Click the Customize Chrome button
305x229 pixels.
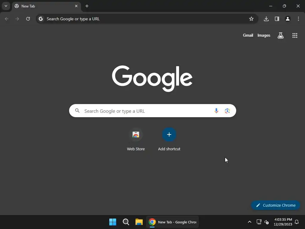(x=276, y=205)
